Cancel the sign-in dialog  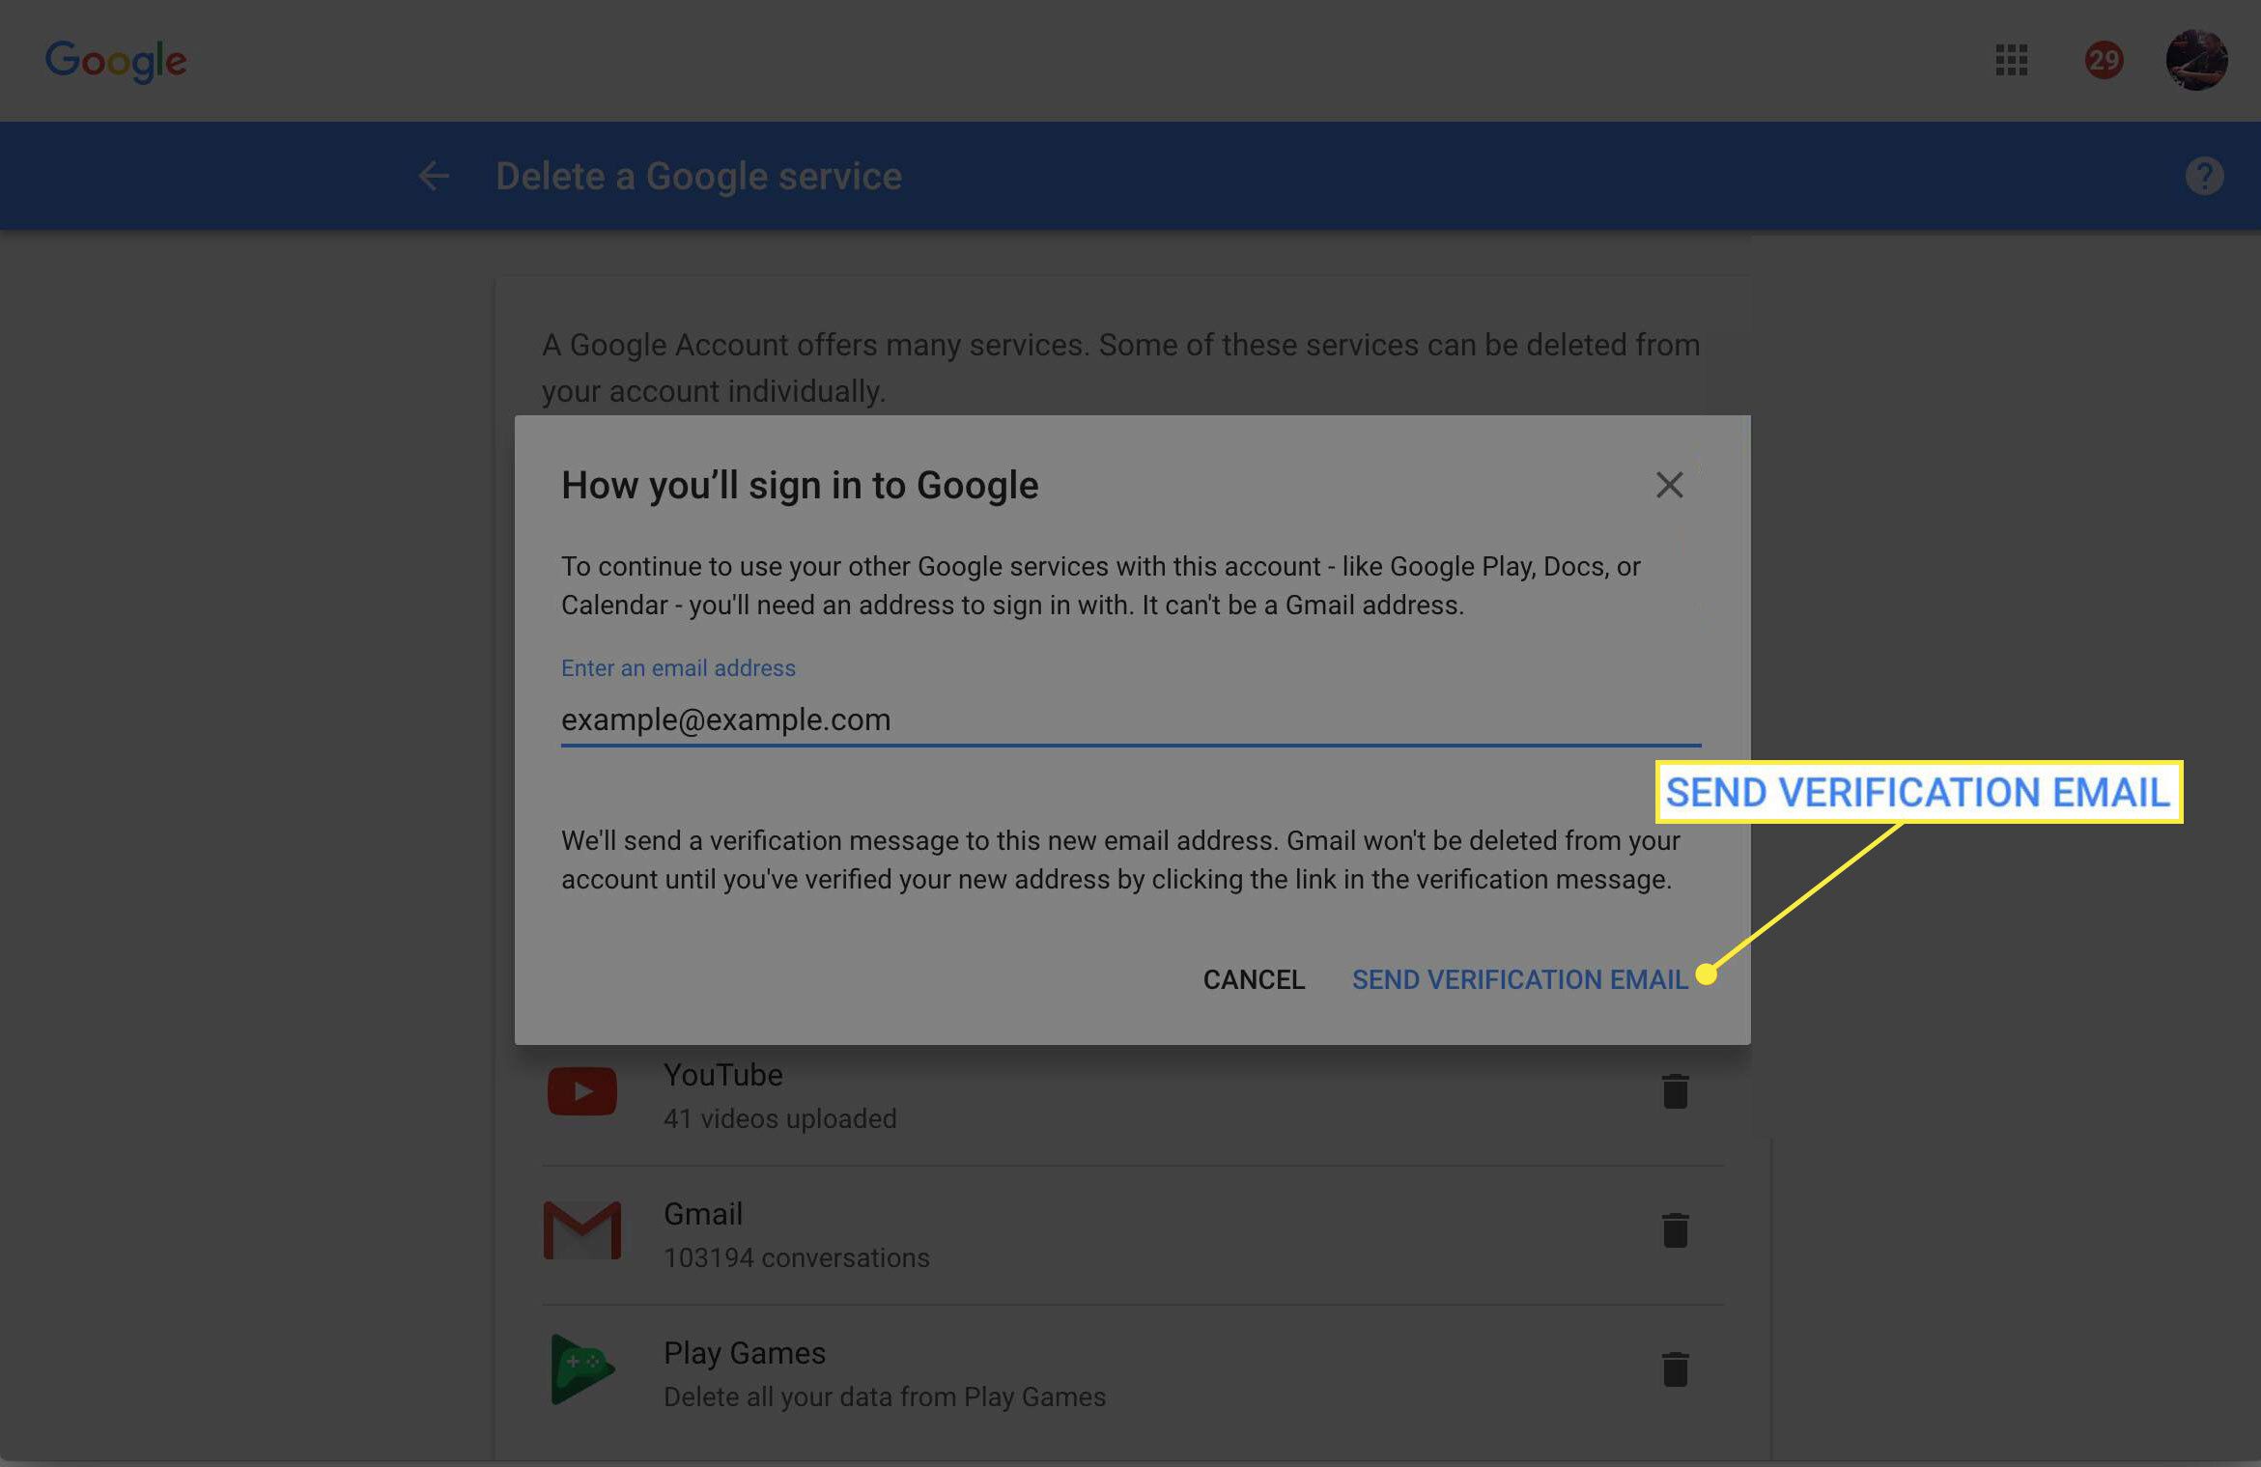pos(1254,979)
